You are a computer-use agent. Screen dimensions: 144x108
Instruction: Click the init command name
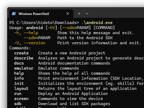click(19, 83)
